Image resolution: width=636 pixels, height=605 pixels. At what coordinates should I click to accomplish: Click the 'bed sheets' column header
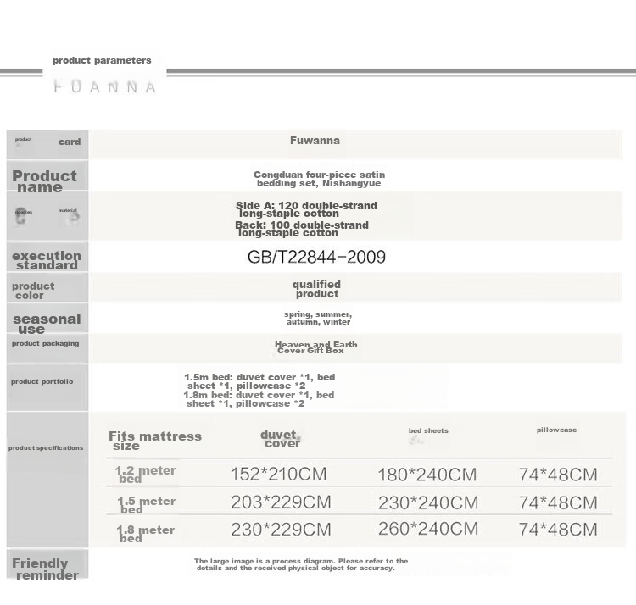[428, 430]
